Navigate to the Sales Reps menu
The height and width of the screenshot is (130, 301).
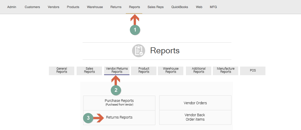coord(156,7)
